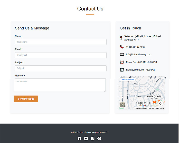
Task: Click the Name field label
Action: (18, 36)
